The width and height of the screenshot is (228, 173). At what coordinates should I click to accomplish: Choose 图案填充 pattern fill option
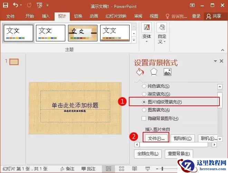(x=156, y=110)
